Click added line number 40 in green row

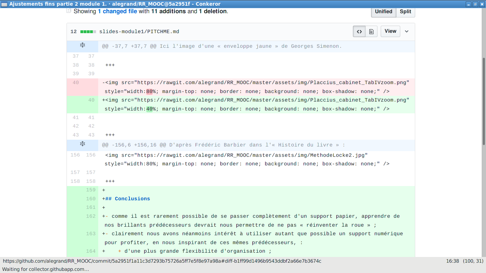point(91,100)
